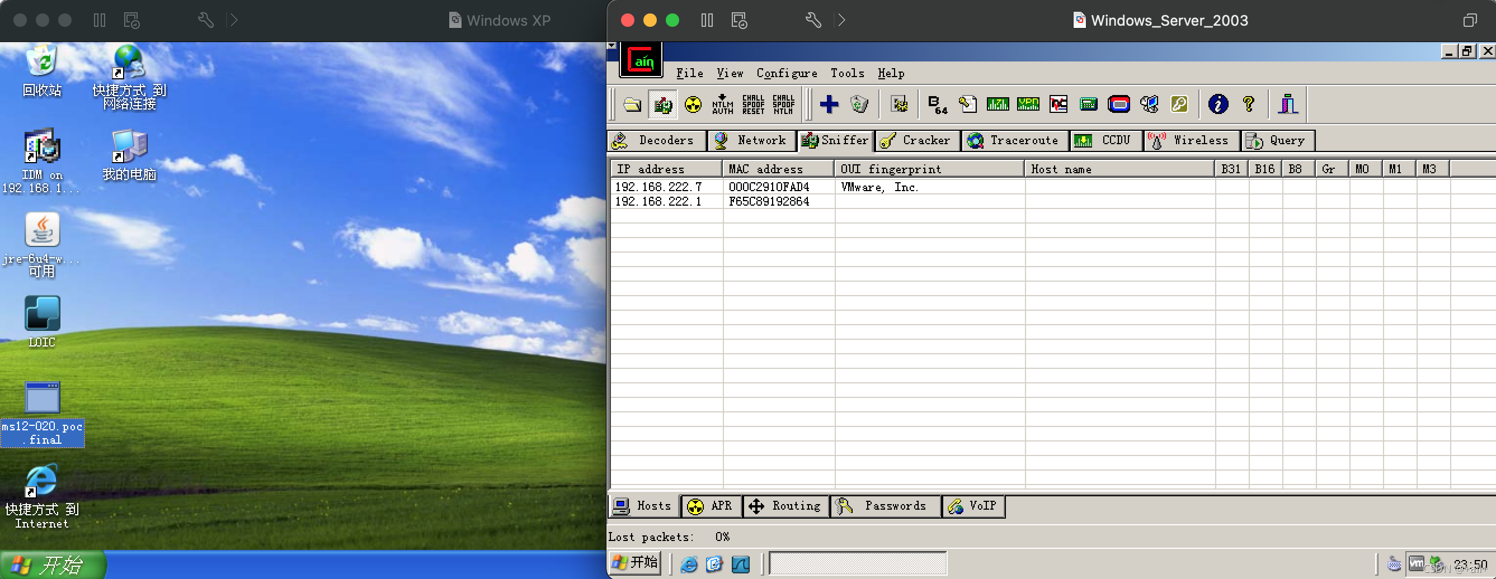Open the yellow key box revealer icon
This screenshot has height=579, width=1496.
pyautogui.click(x=1179, y=105)
